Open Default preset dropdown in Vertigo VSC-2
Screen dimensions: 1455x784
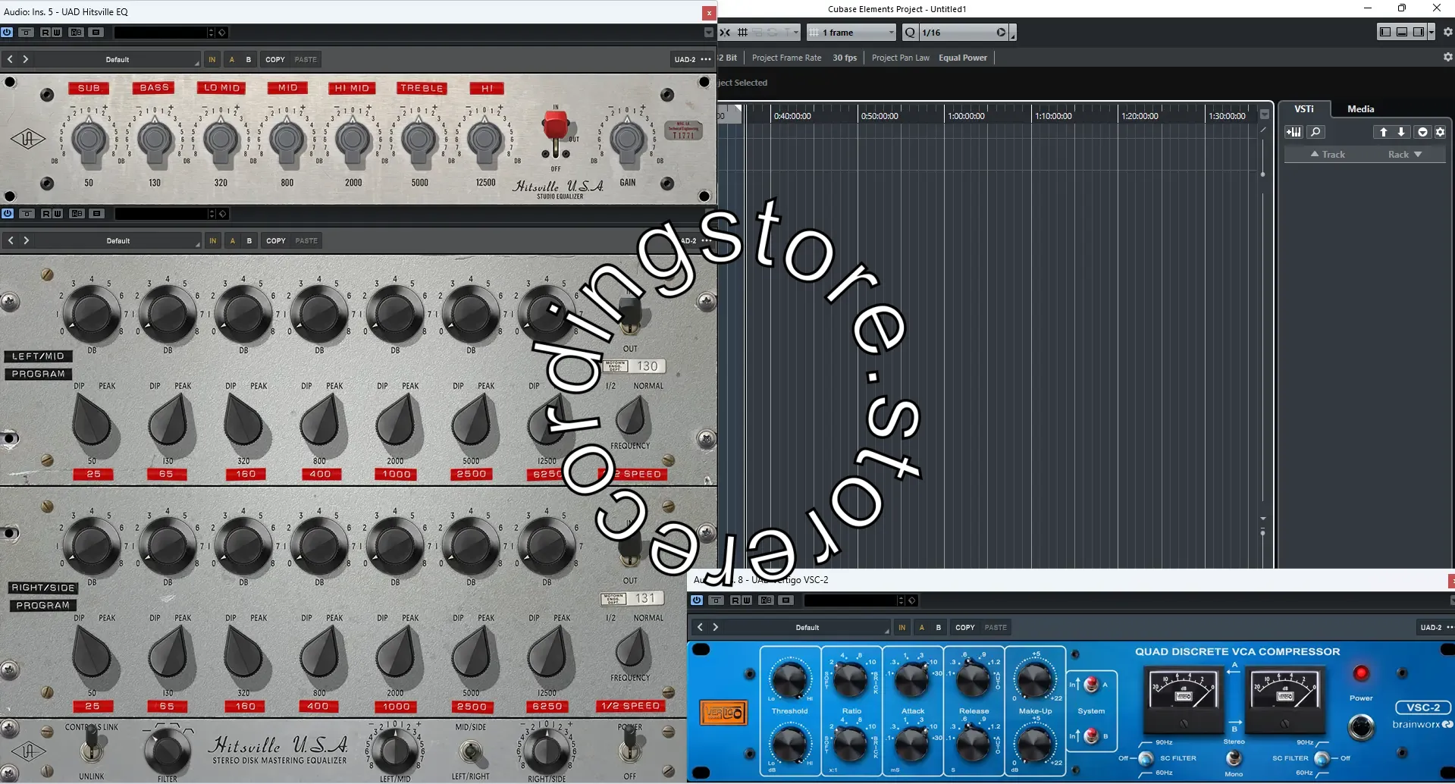coord(807,627)
